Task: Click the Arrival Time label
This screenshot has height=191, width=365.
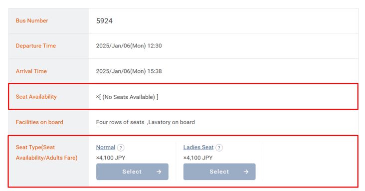Action: click(x=31, y=71)
